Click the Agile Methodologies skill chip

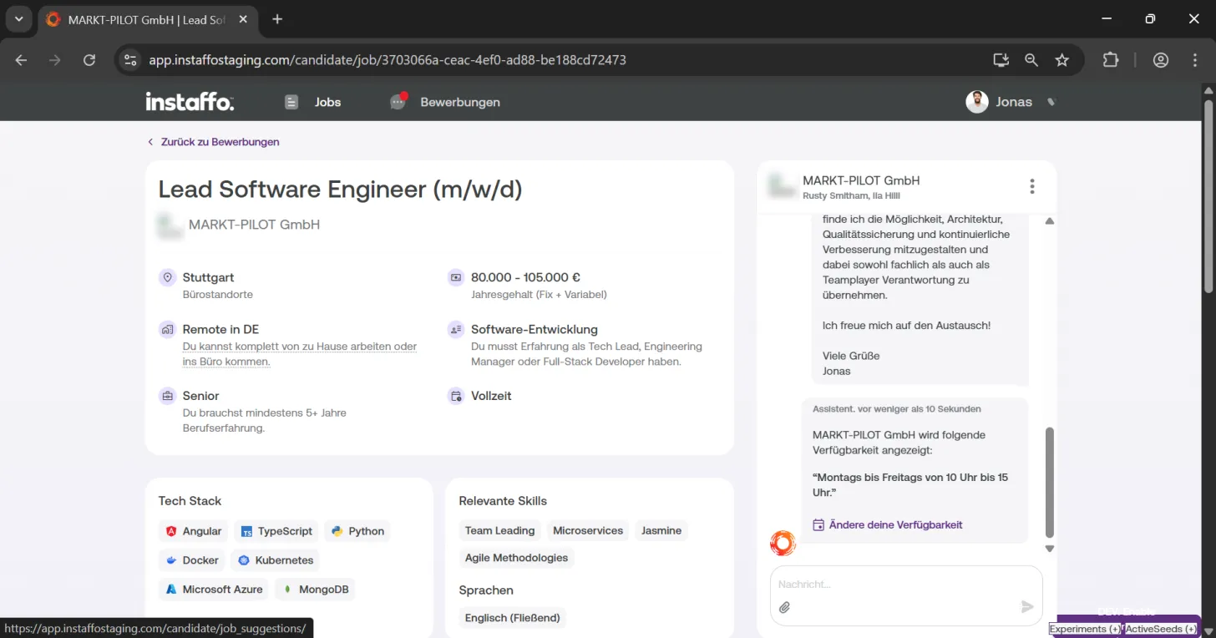pyautogui.click(x=516, y=558)
